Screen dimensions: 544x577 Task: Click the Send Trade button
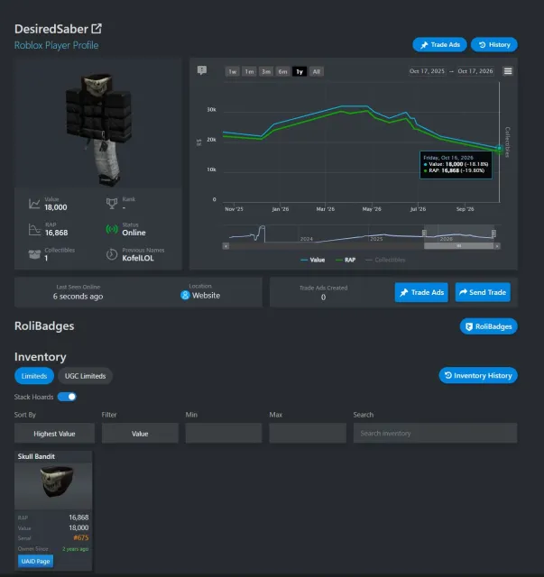483,292
